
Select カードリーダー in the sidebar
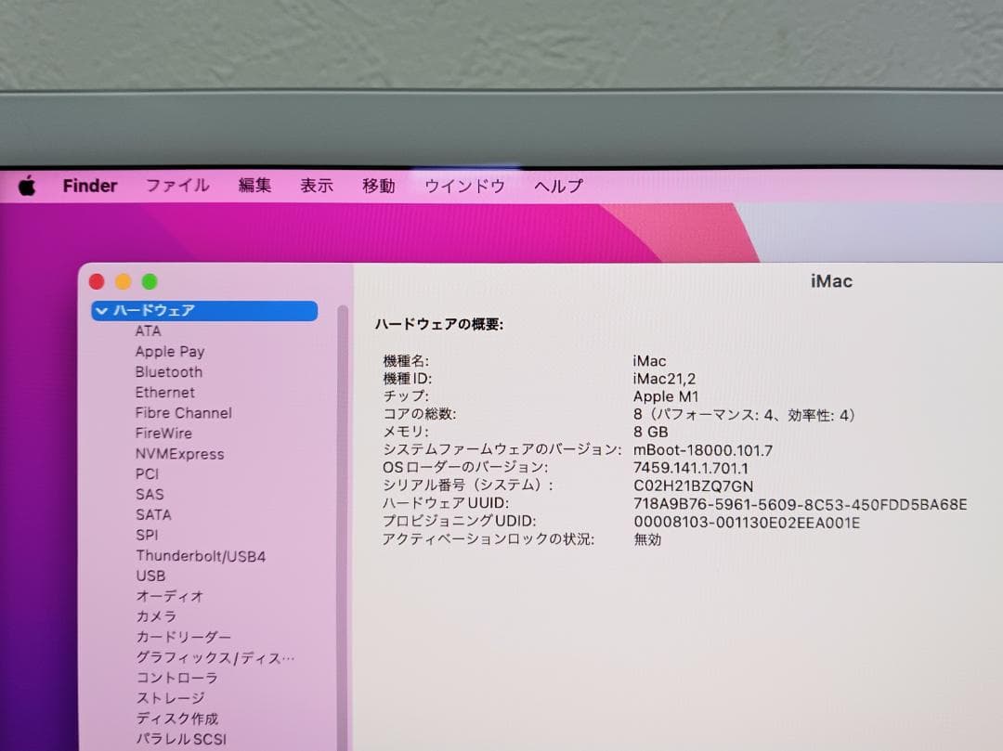click(183, 637)
